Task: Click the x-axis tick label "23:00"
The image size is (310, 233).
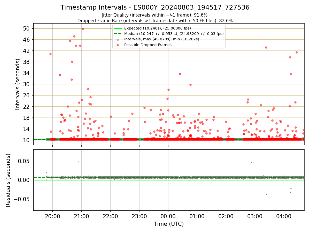Action: coord(139,216)
